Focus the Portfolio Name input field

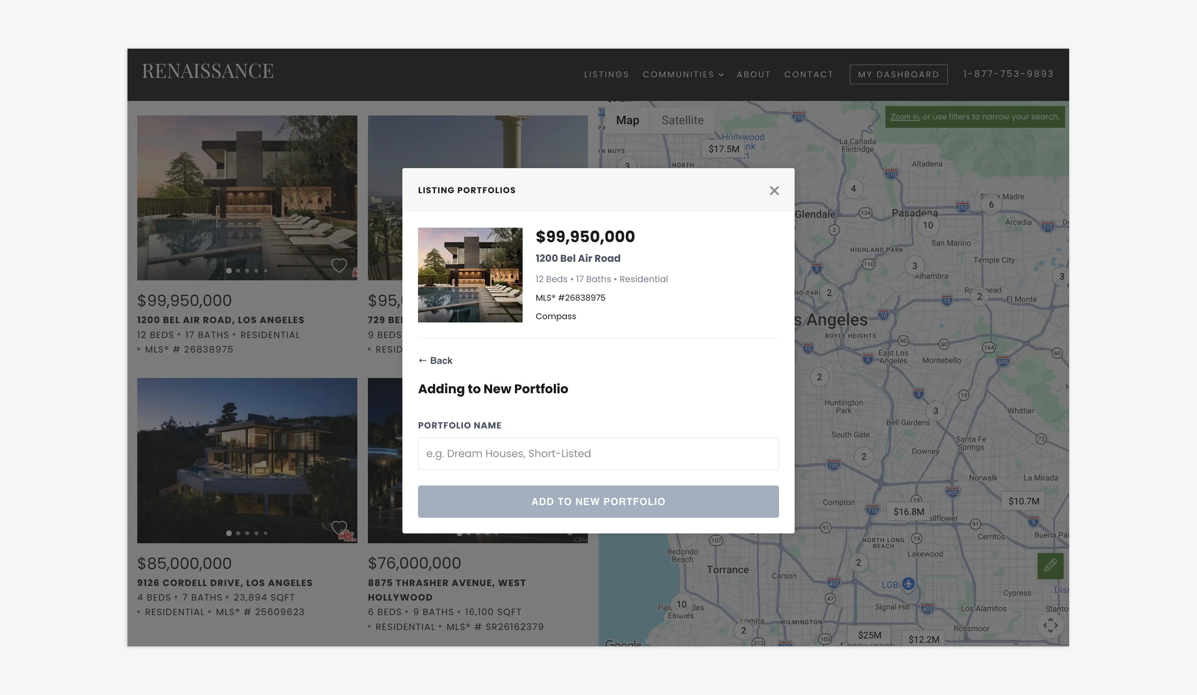pyautogui.click(x=598, y=454)
